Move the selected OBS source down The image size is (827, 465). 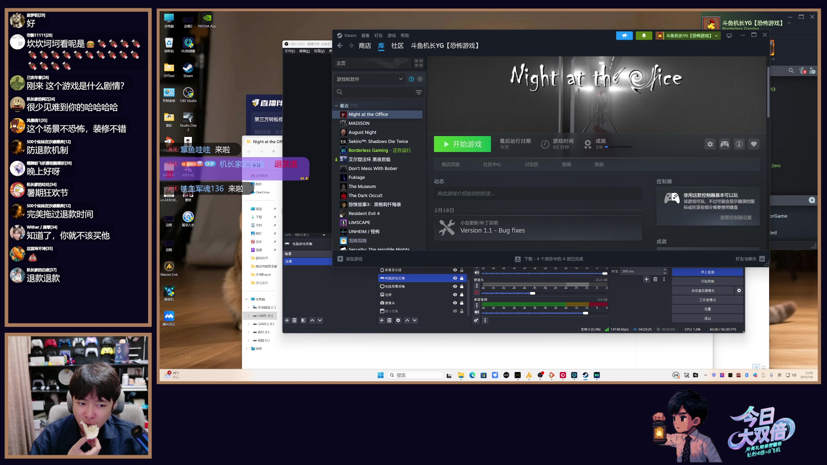tap(415, 320)
